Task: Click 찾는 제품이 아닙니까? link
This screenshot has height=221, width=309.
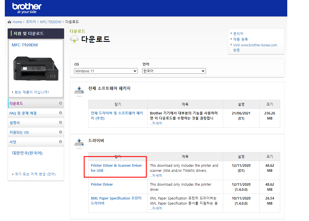Action: [x=32, y=92]
